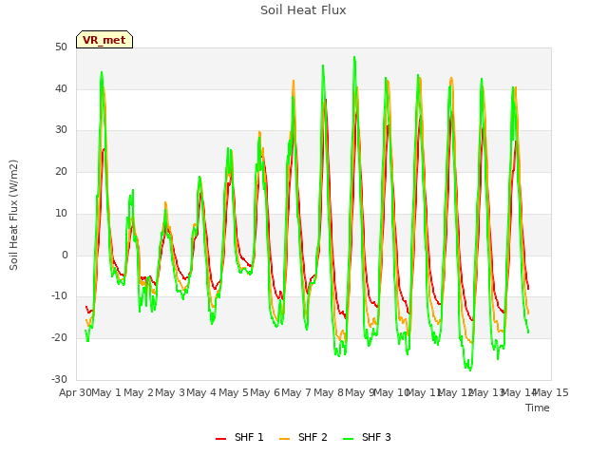Image resolution: width=608 pixels, height=456 pixels.
Task: Click the Apr 30 x-axis tick label
Action: coord(75,392)
